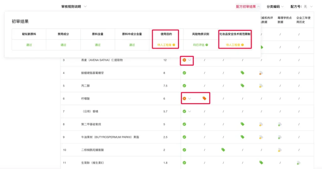
Task: Click 待人工检查 under 化妆品安全技术规范限制
Action: pyautogui.click(x=233, y=45)
